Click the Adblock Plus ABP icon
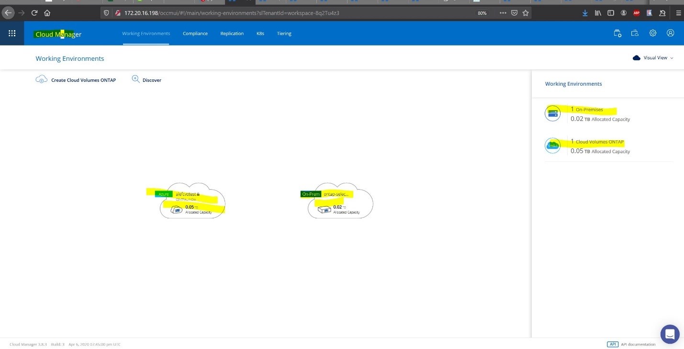 [637, 13]
